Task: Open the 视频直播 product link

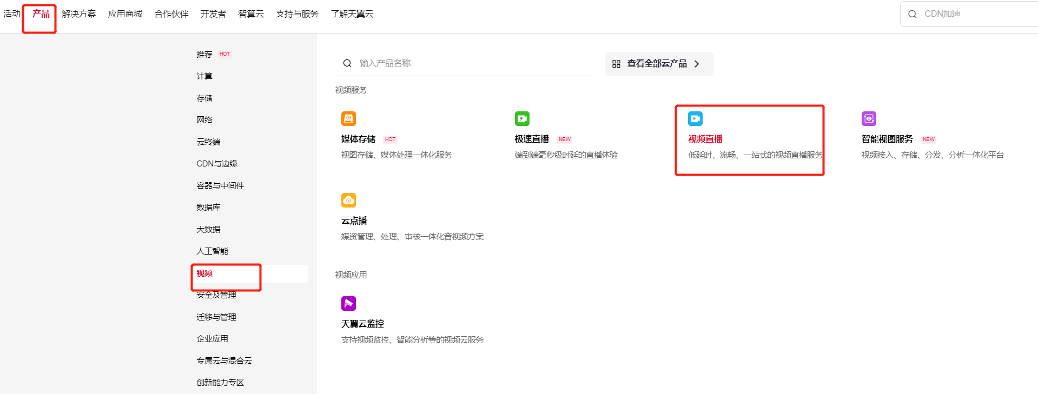Action: [705, 139]
